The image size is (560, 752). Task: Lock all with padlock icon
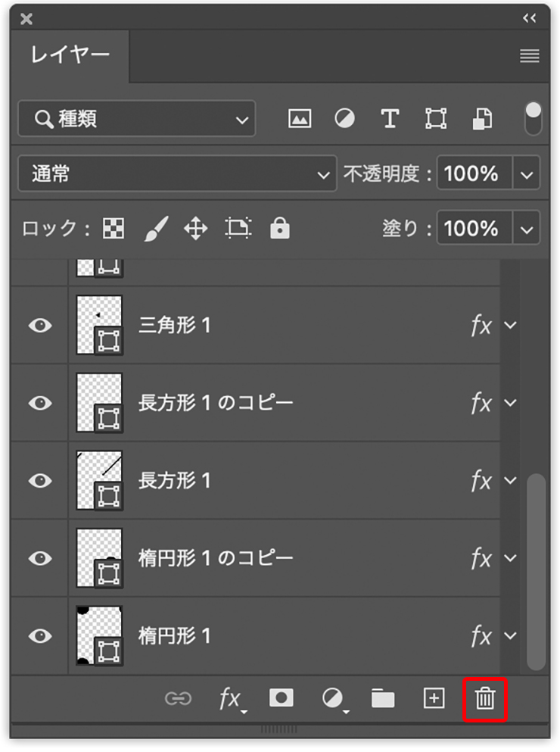click(x=279, y=228)
